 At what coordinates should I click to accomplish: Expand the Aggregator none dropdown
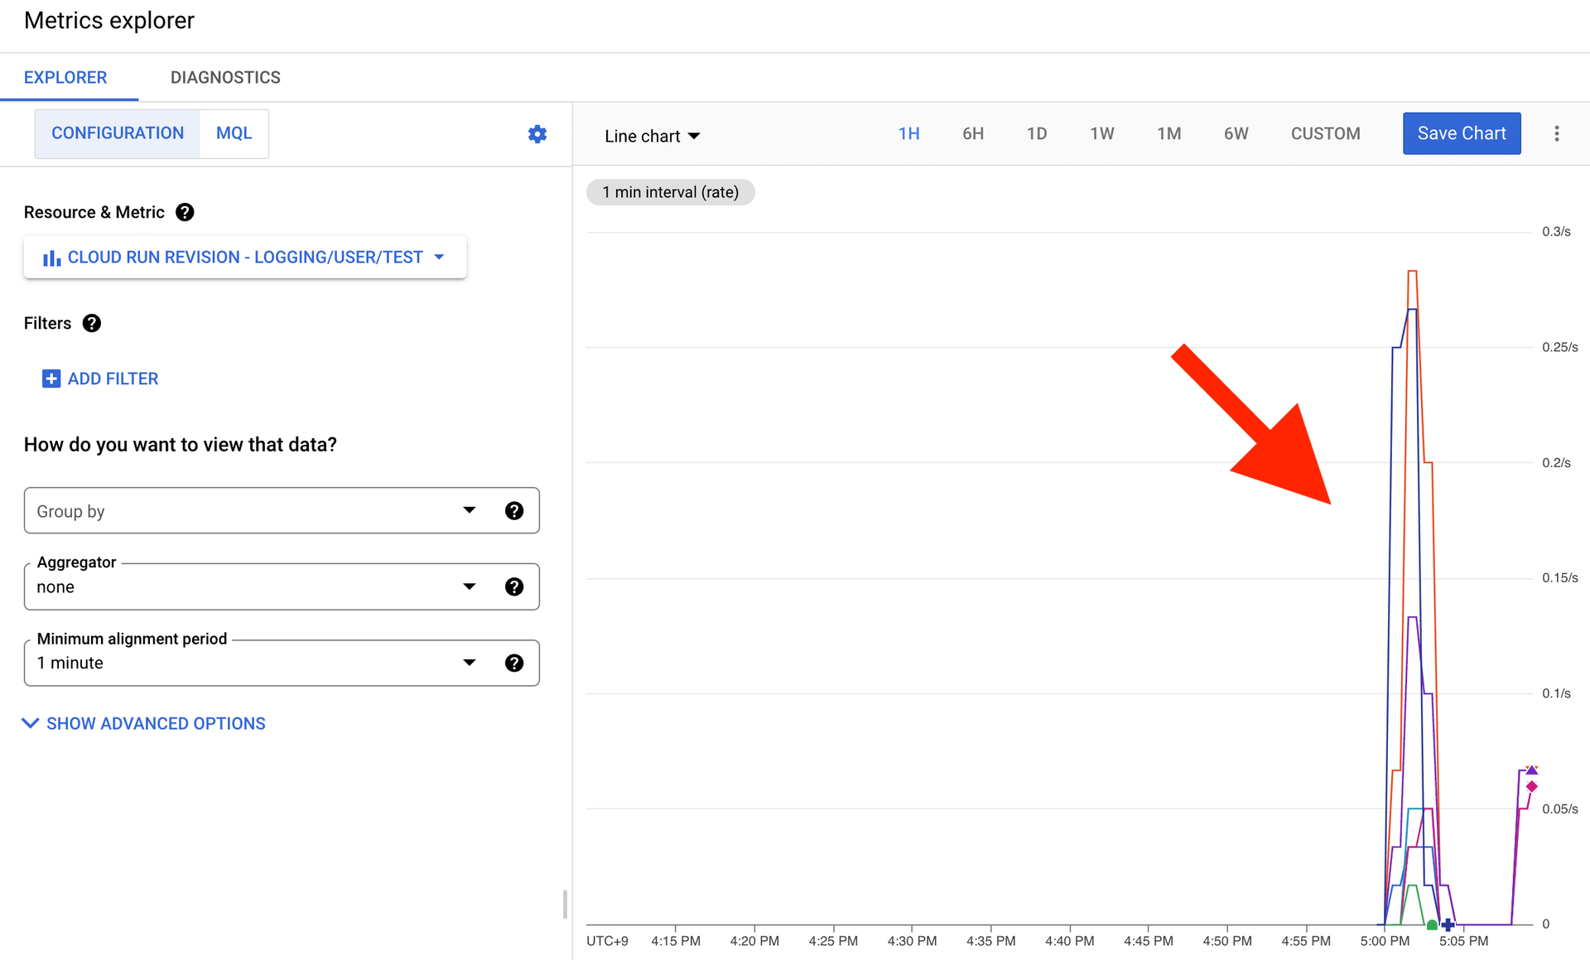tap(248, 587)
